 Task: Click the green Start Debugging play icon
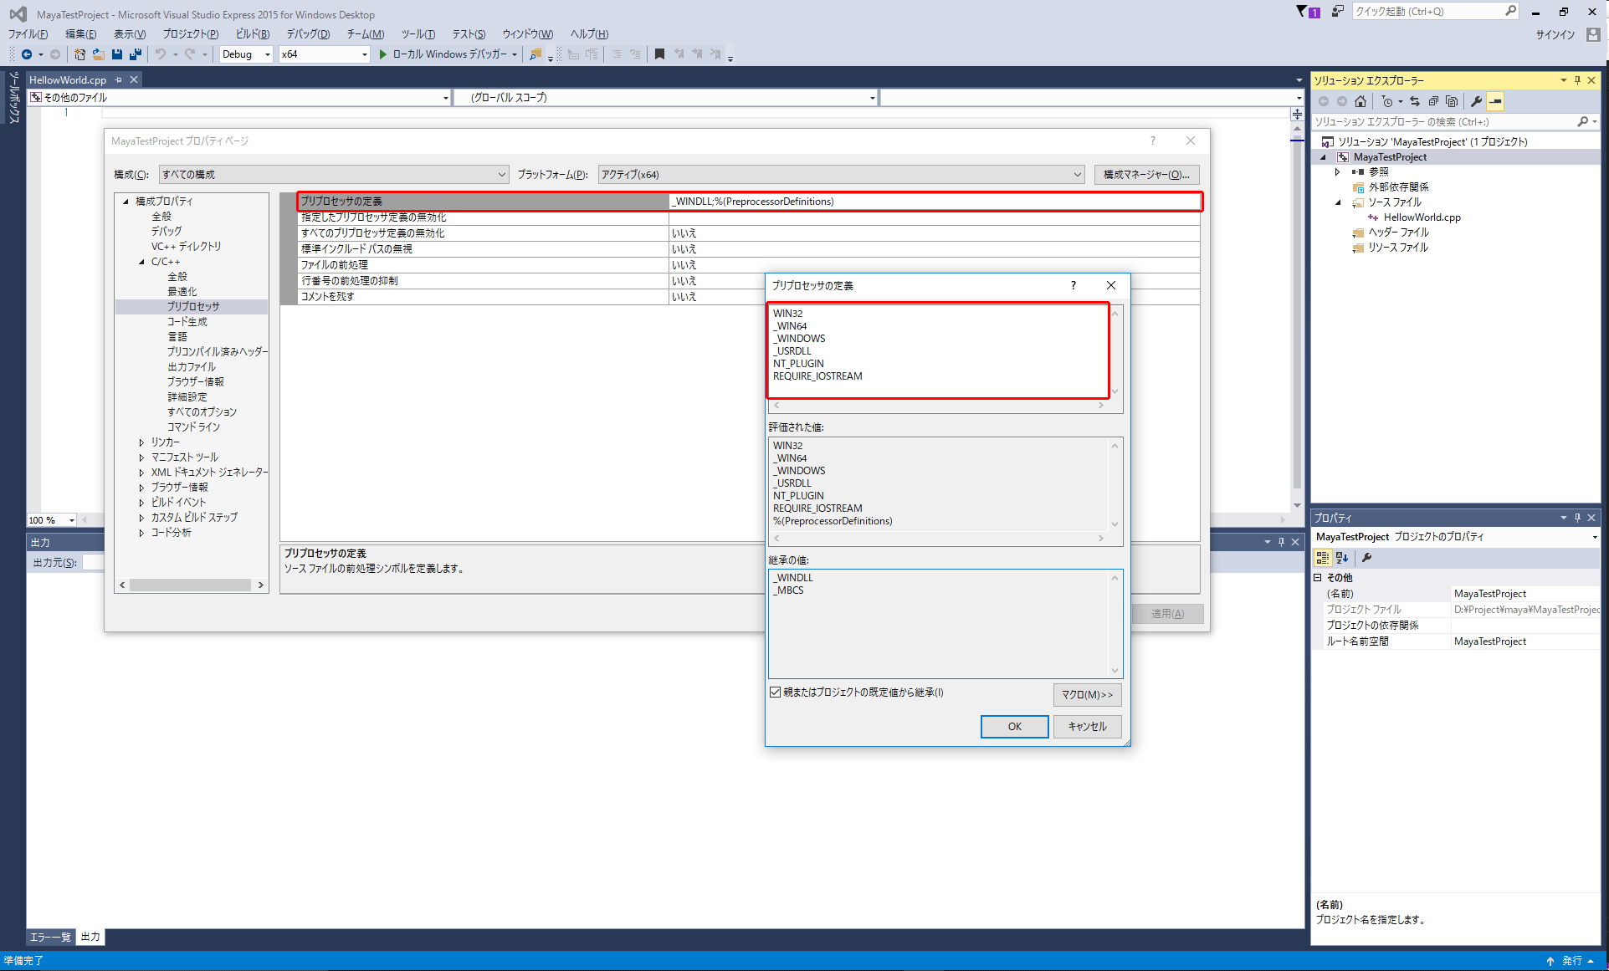tap(382, 54)
